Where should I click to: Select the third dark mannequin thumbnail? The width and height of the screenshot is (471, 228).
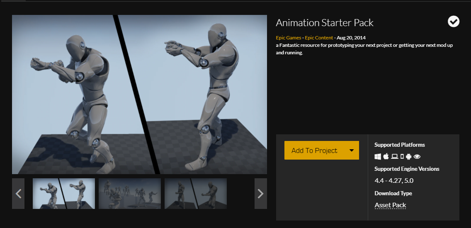point(196,194)
